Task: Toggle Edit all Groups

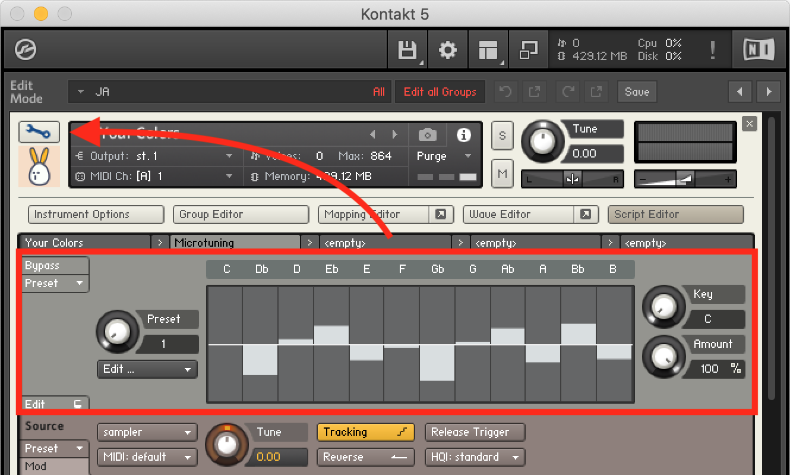Action: pos(440,92)
